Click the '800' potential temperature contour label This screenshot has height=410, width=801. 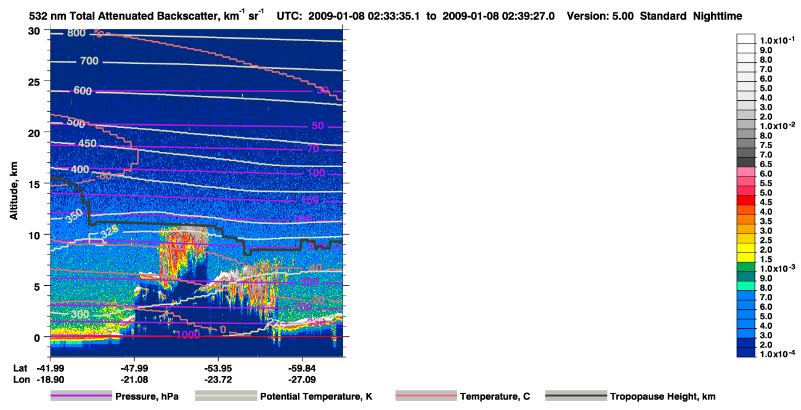click(76, 33)
